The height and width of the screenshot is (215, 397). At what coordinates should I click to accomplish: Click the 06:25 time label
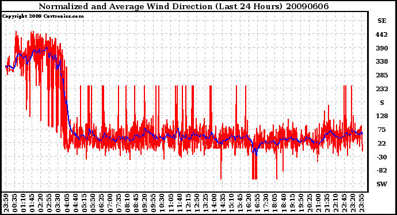pyautogui.click(x=101, y=203)
